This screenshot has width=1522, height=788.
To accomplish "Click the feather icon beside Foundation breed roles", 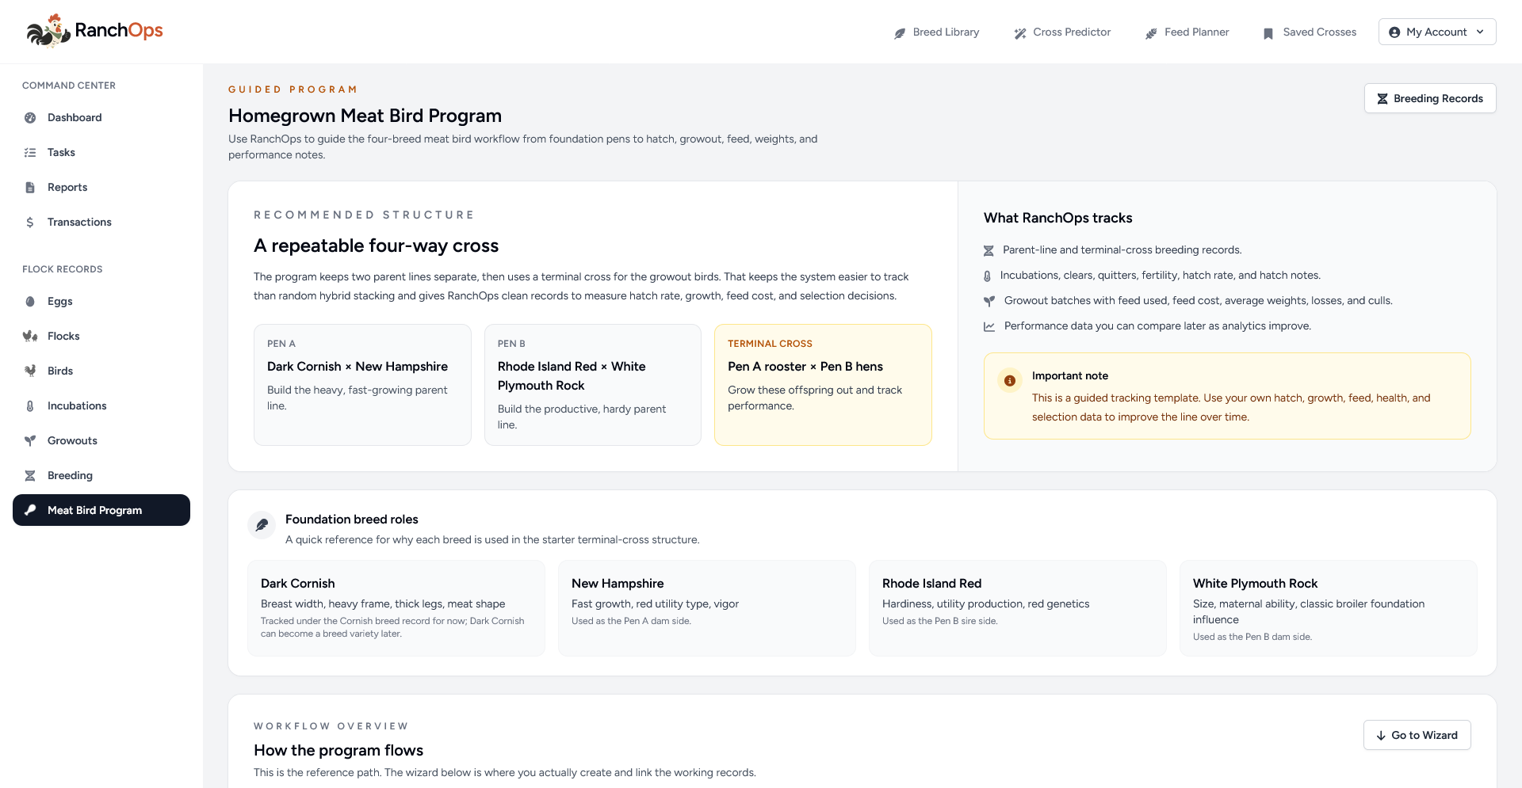I will (x=262, y=525).
